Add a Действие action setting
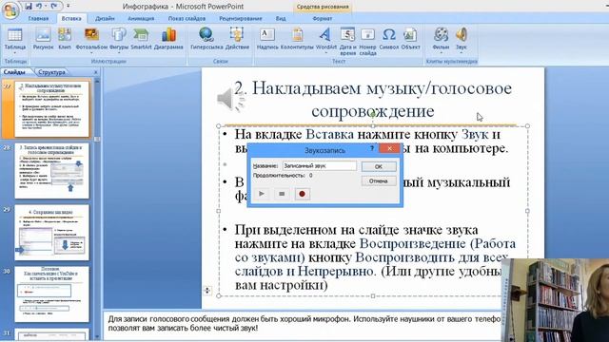The image size is (609, 342). (237, 39)
